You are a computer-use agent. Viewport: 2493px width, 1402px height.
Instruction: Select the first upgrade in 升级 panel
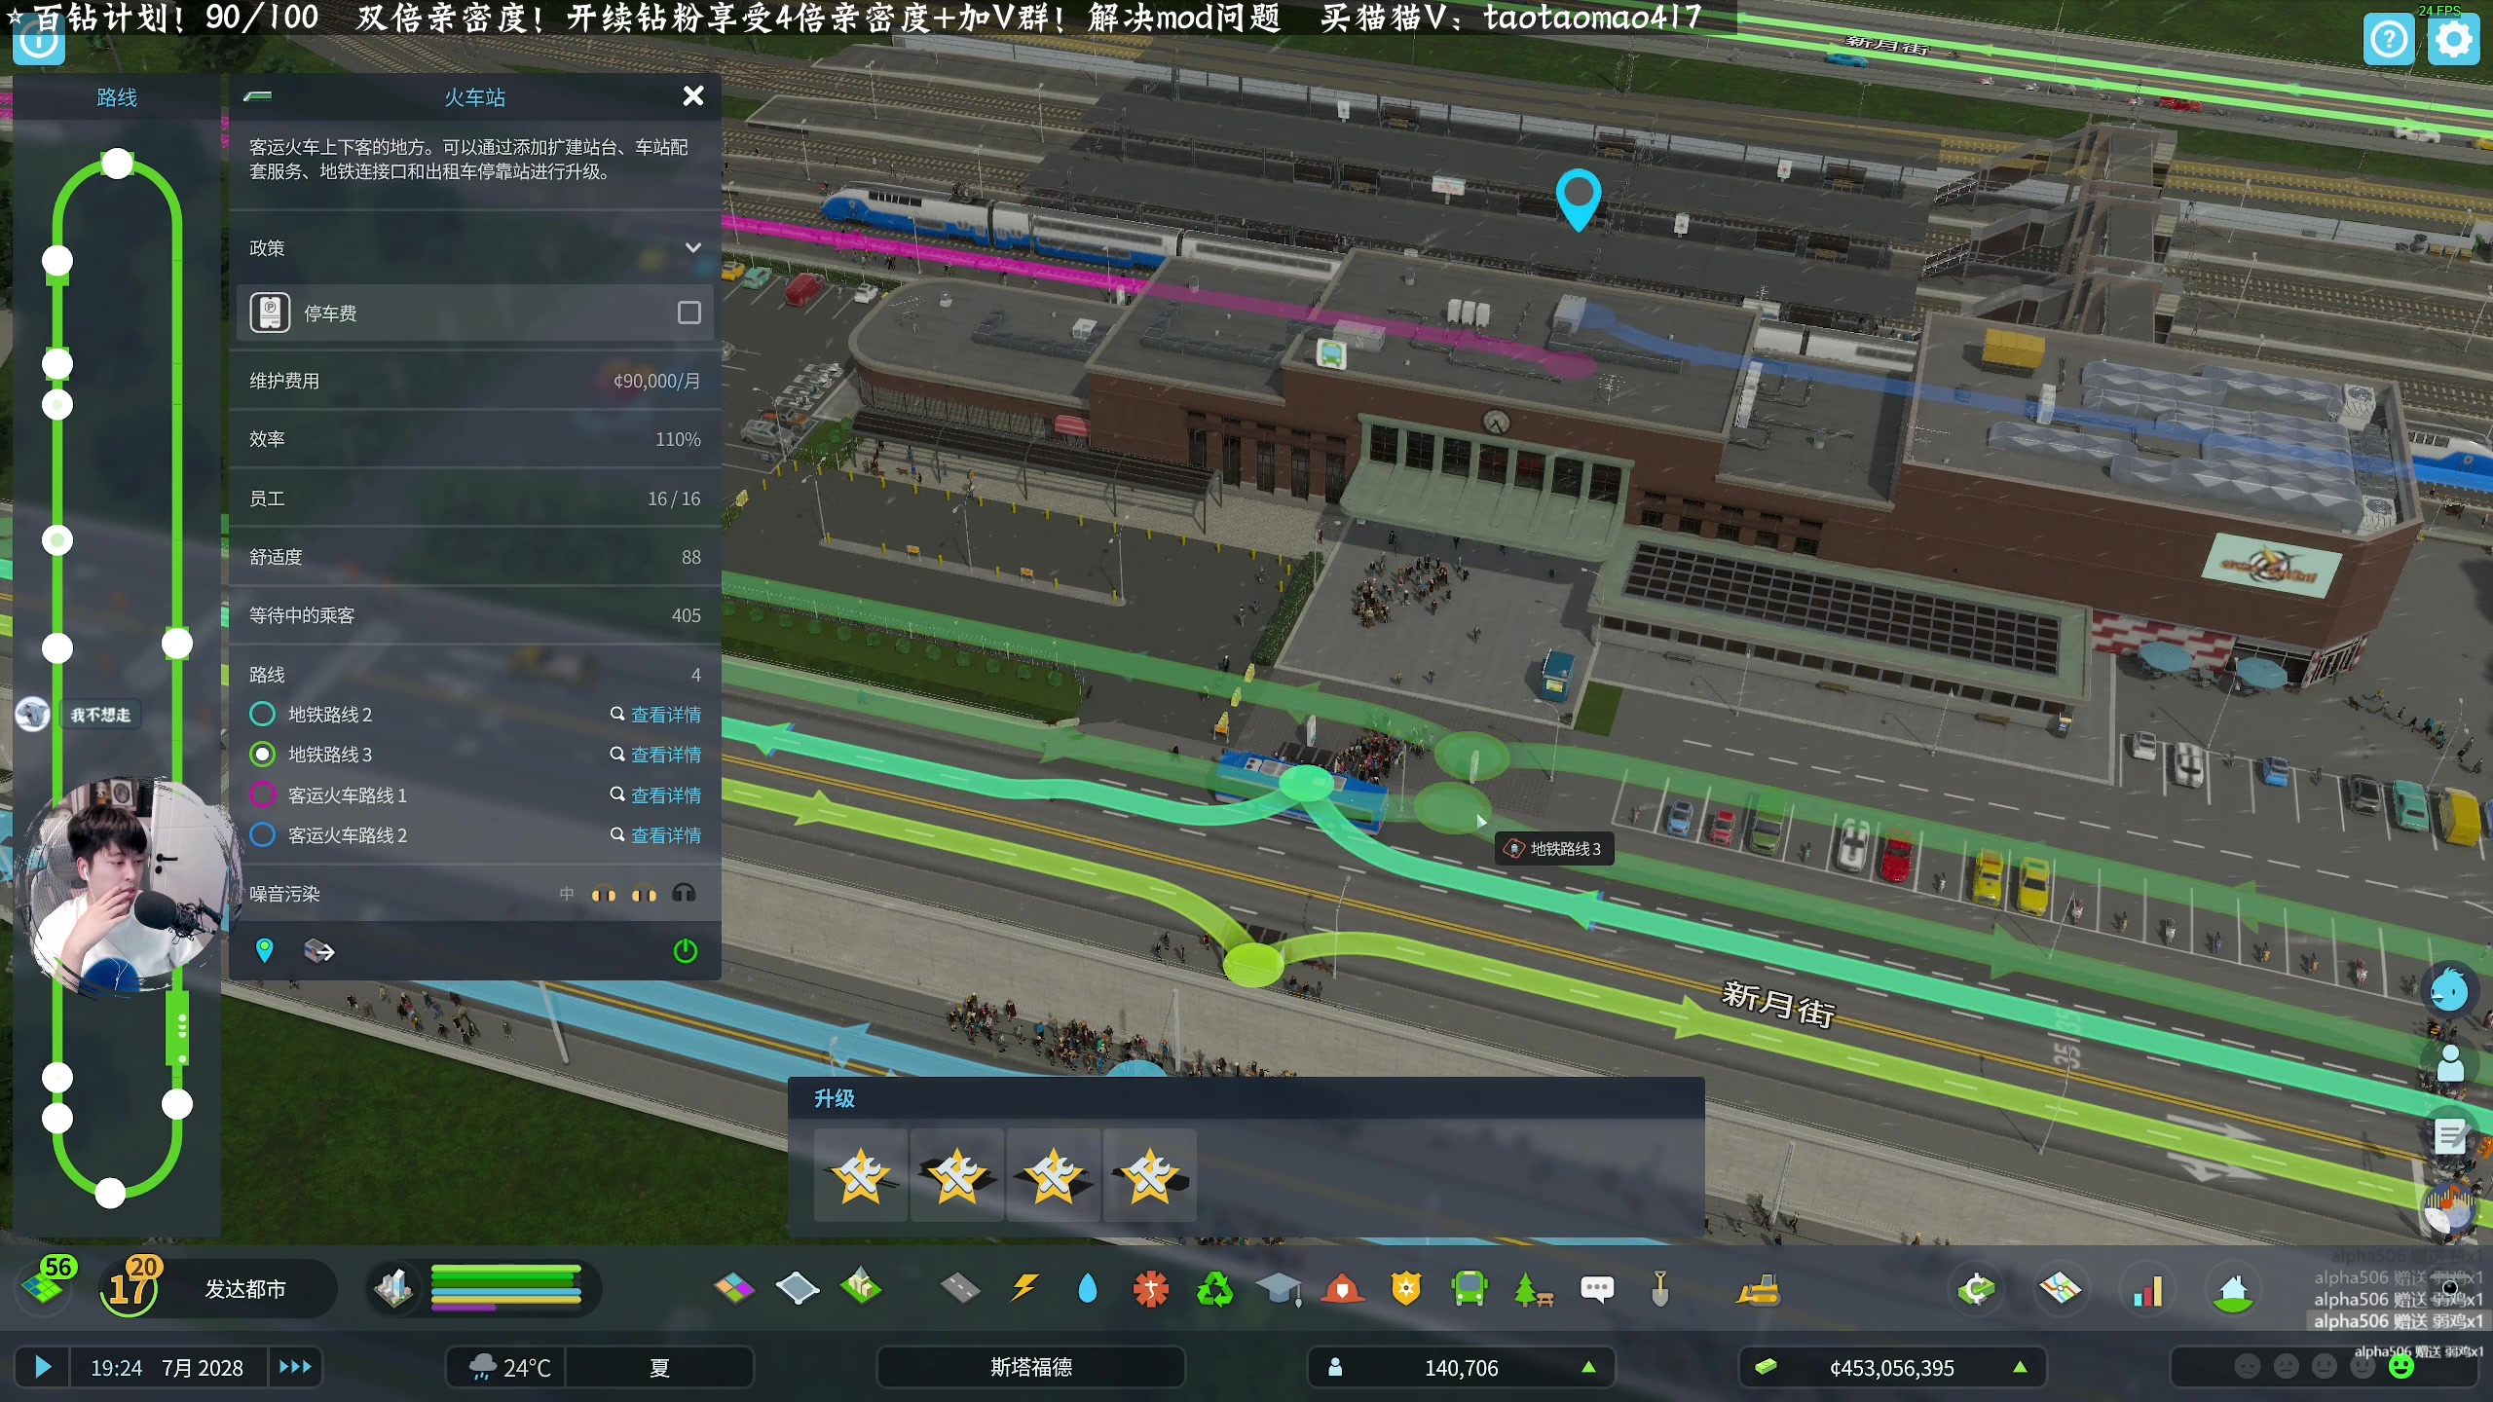[x=861, y=1175]
